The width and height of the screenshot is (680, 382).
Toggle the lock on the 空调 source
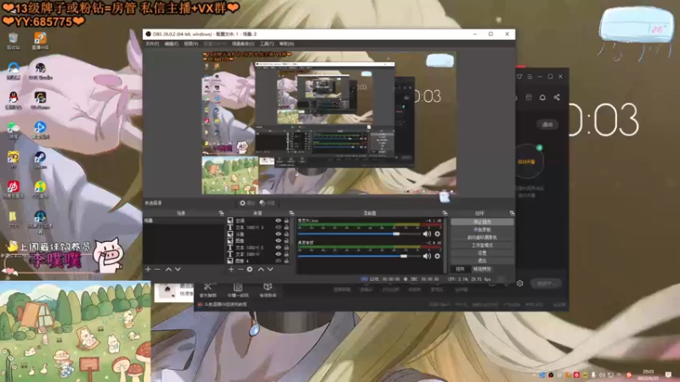point(286,221)
